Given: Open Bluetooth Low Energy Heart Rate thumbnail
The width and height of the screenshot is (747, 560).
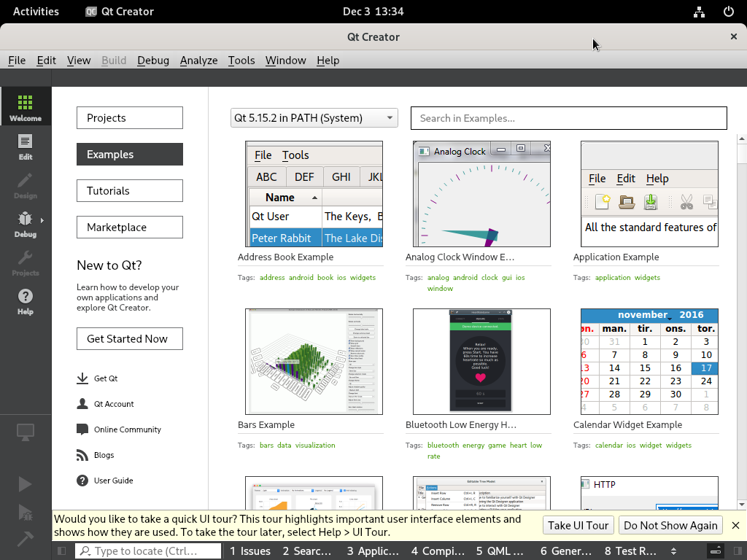Looking at the screenshot, I should pyautogui.click(x=481, y=362).
